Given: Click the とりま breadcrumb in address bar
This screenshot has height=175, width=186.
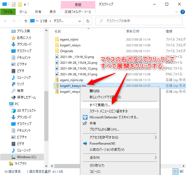Looking at the screenshot, I should pos(44,21).
